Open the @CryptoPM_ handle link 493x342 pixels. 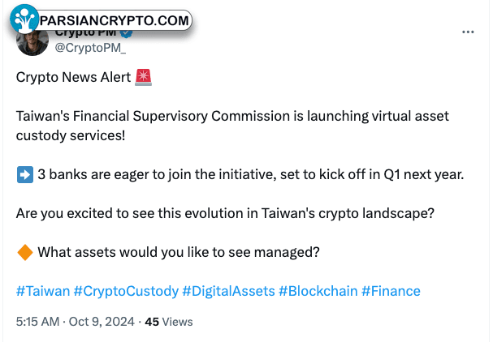(x=90, y=48)
